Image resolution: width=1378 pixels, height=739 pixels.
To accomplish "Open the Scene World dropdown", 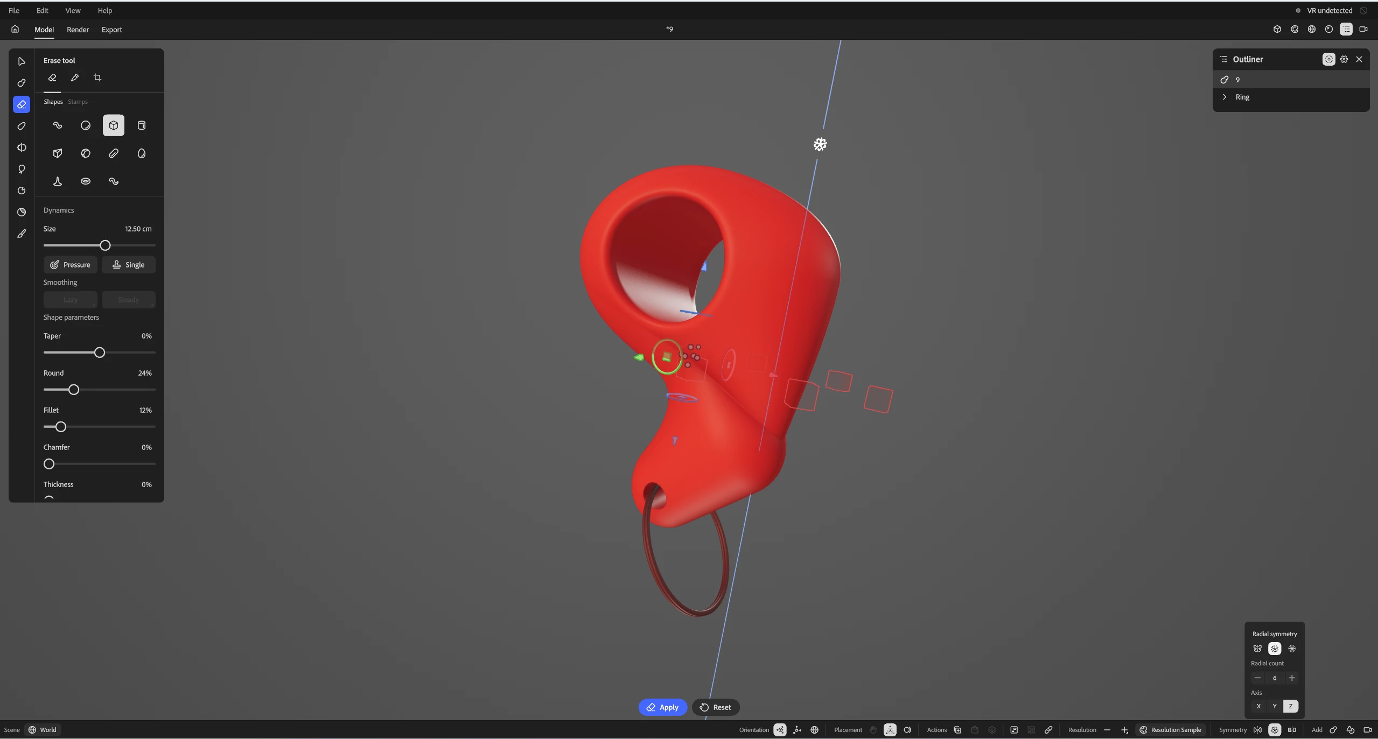I will pos(43,730).
